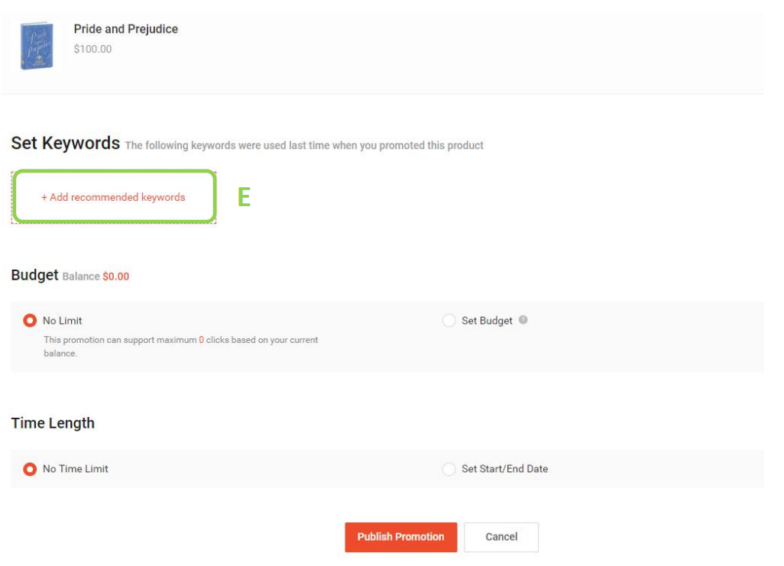
Task: Publish the promotion with the red button
Action: pyautogui.click(x=401, y=537)
